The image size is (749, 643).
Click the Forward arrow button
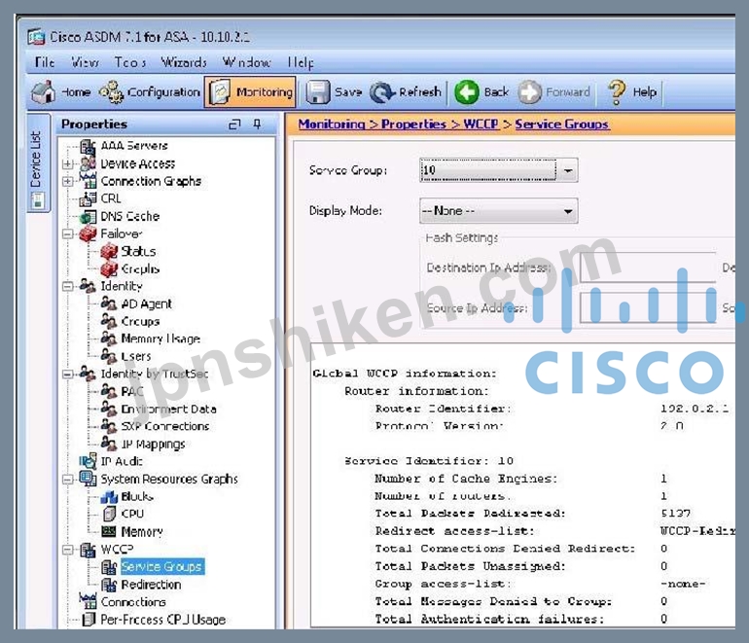pyautogui.click(x=554, y=91)
